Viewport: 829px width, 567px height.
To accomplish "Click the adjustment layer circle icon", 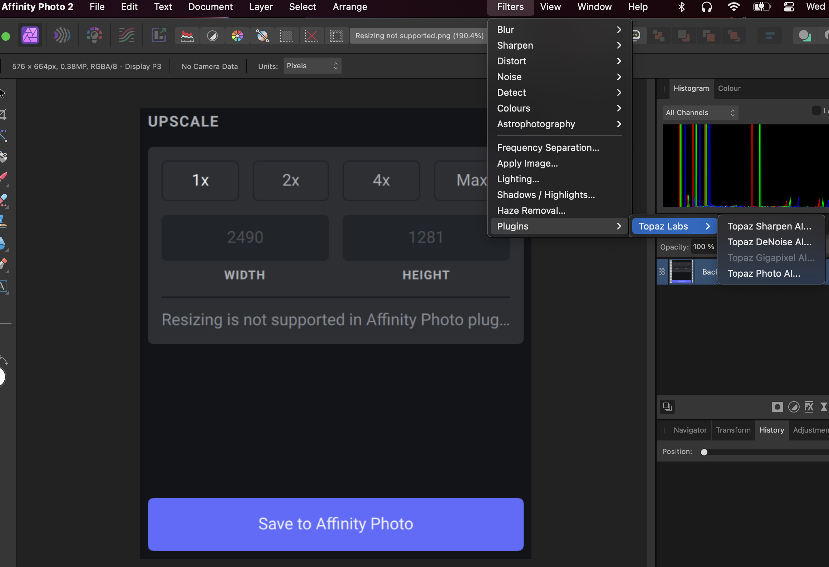I will click(x=794, y=407).
